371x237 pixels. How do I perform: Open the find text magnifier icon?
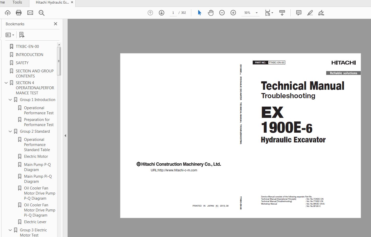pyautogui.click(x=41, y=13)
